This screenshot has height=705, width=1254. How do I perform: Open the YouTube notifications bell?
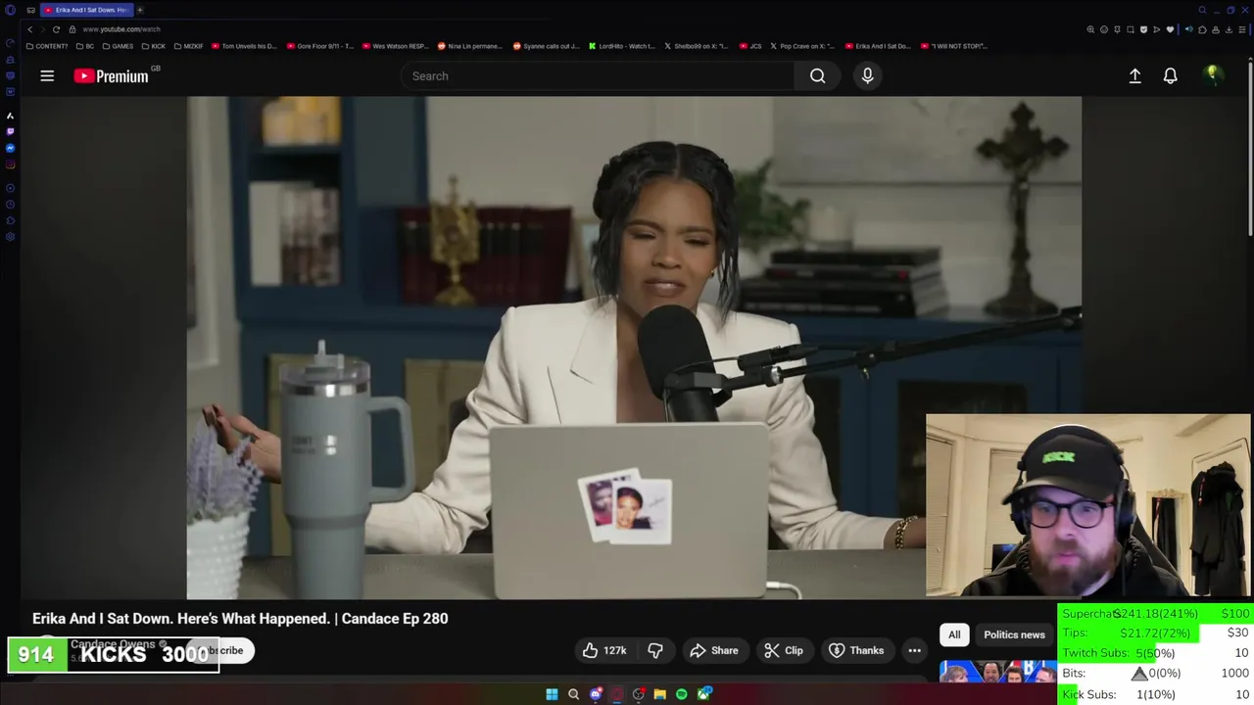coord(1170,75)
